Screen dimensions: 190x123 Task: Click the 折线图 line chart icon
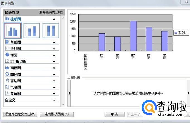click(x=7, y=49)
